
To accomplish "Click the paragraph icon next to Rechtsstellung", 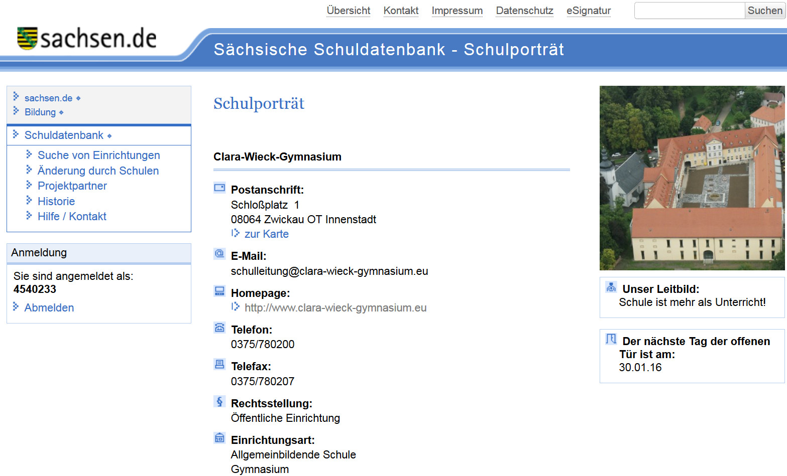I will point(219,401).
